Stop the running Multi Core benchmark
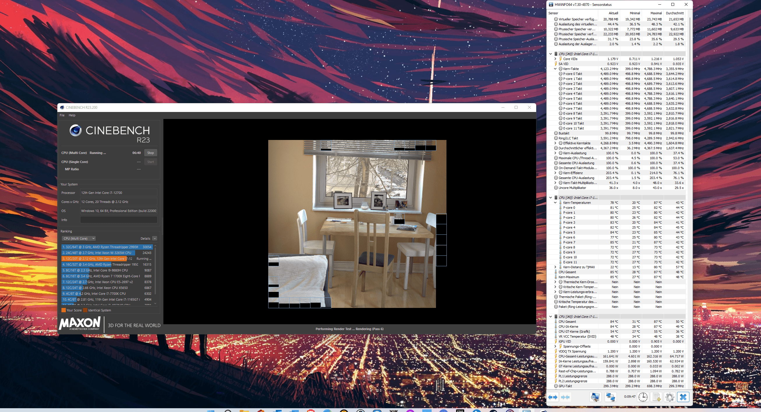The width and height of the screenshot is (761, 412). [150, 153]
